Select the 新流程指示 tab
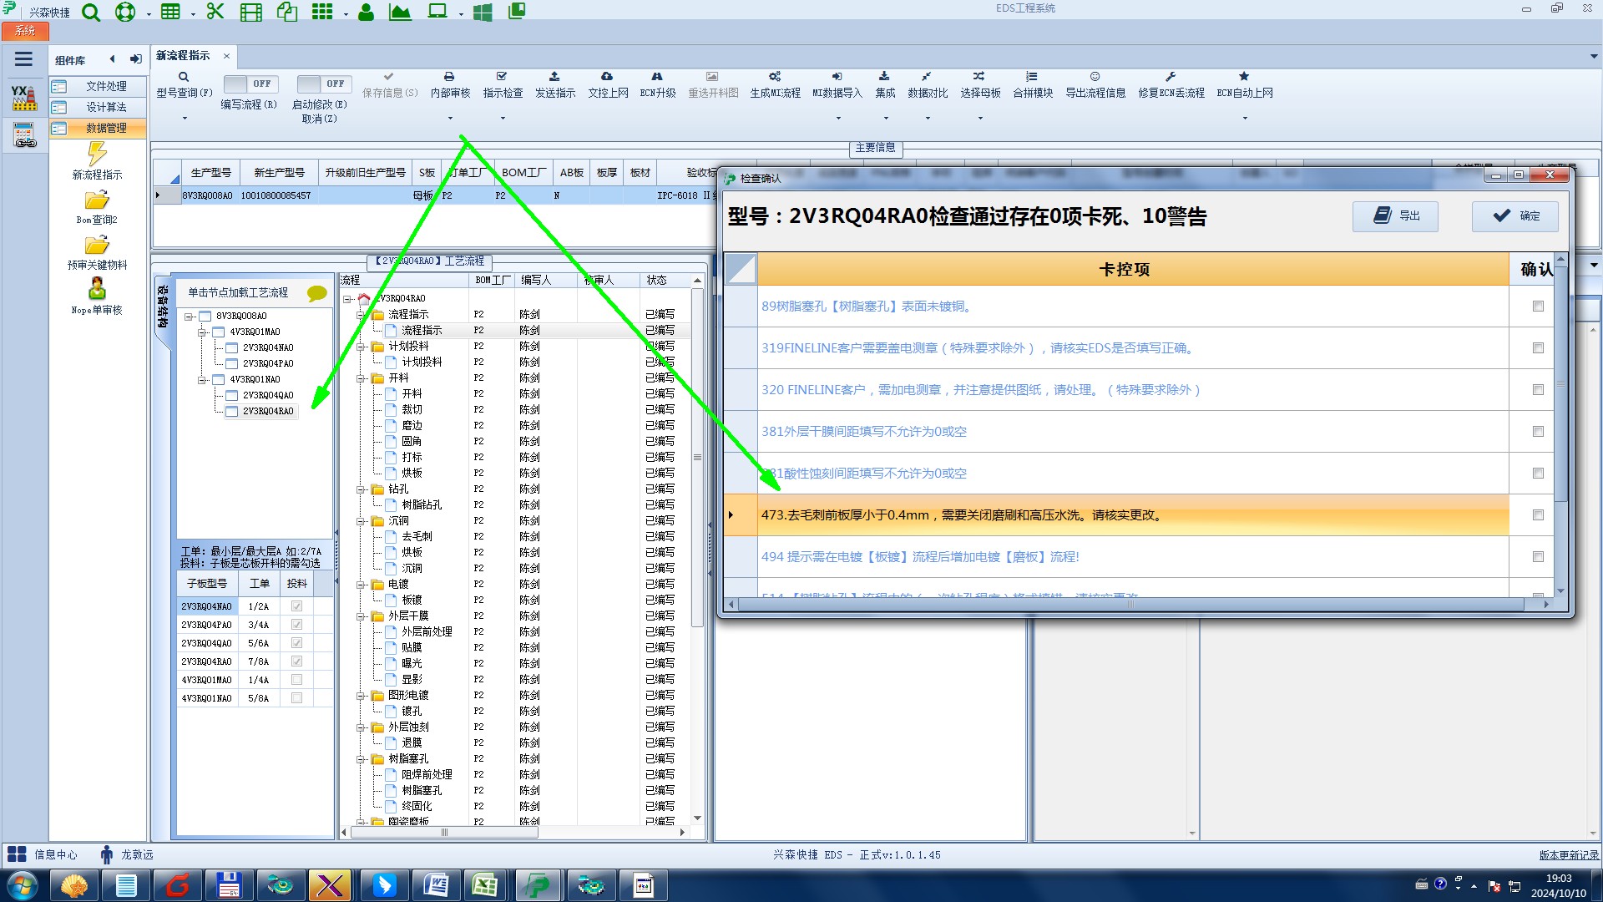 pos(183,55)
